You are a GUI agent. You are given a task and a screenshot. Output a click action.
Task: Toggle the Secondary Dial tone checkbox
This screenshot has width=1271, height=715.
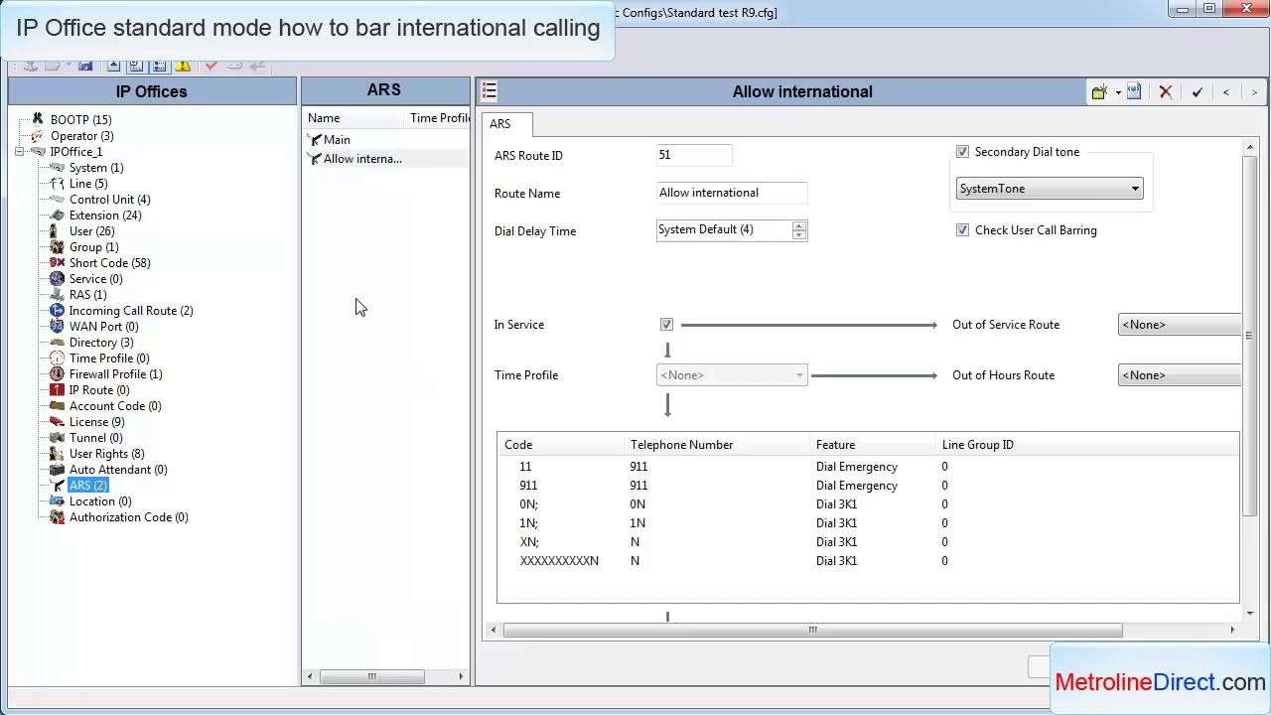[962, 152]
